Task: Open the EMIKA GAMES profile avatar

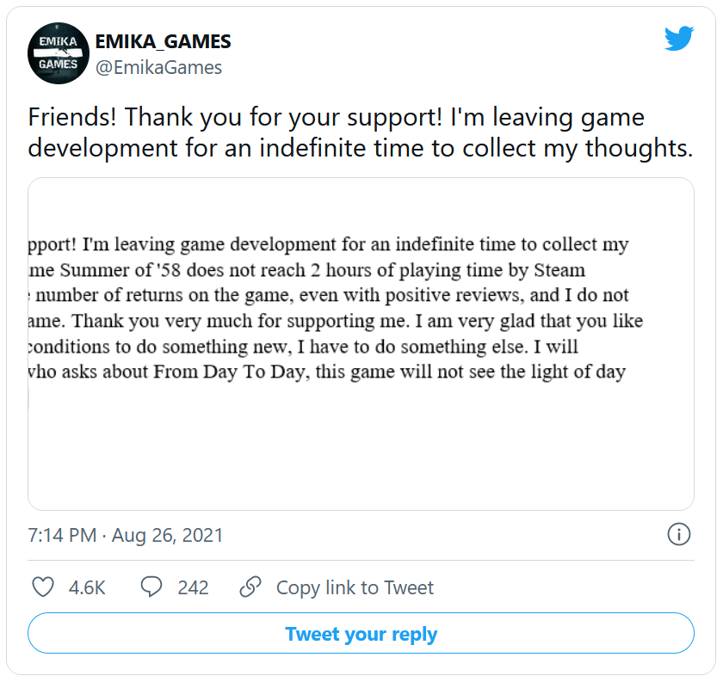Action: click(59, 53)
